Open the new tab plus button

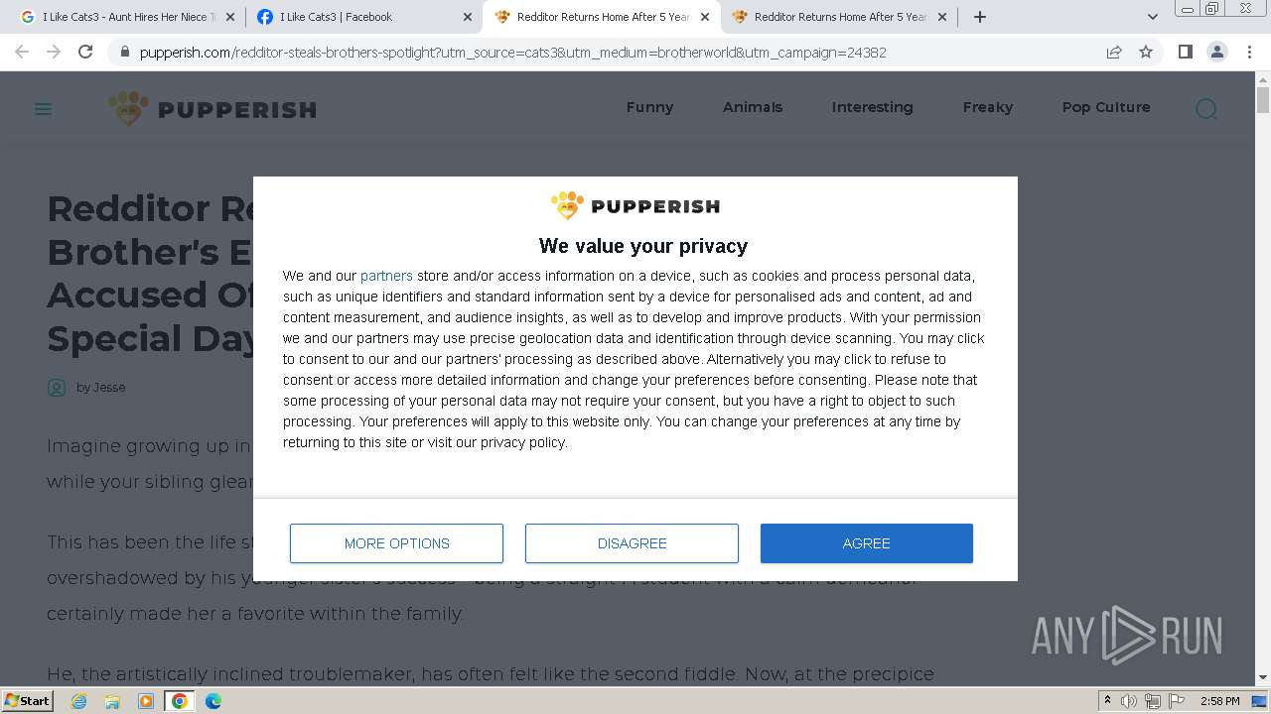980,17
